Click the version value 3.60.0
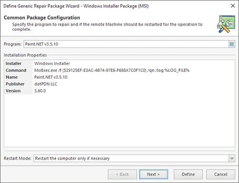Screen dimensions: 239x183 click(40, 91)
